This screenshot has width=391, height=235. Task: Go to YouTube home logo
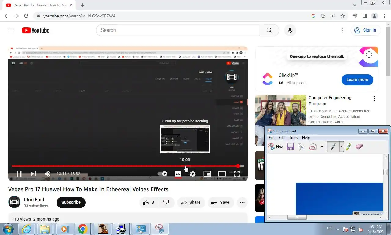pos(36,30)
